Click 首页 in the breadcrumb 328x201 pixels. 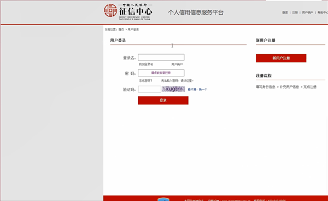121,29
